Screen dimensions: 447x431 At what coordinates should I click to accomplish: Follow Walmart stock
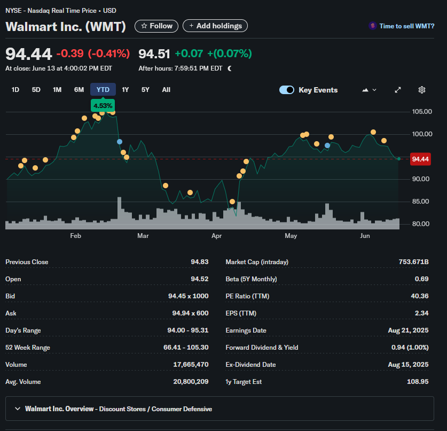pos(156,26)
